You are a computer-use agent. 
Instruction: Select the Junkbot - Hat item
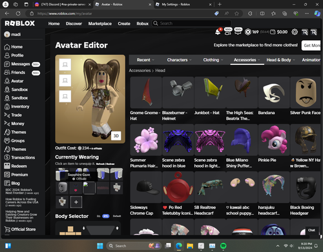point(210,96)
